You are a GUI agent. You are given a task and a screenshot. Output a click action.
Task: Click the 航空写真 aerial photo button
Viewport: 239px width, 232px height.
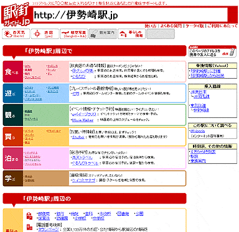click(x=74, y=34)
